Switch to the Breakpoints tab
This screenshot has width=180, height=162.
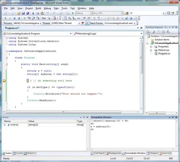point(113,153)
